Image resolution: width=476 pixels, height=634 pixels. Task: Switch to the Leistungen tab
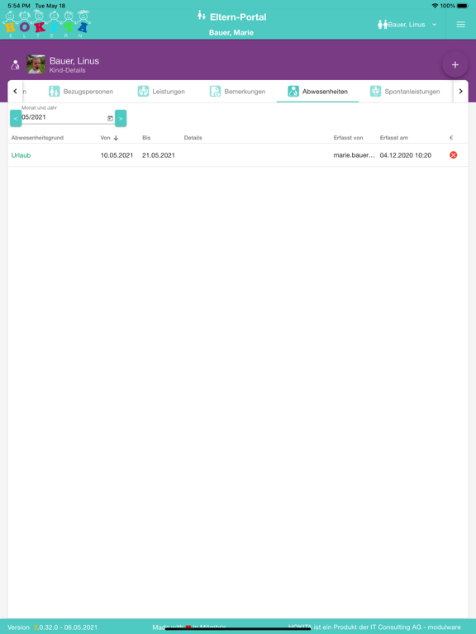pos(161,92)
